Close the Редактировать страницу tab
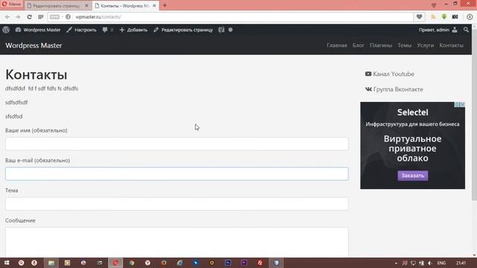The image size is (477, 268). pyautogui.click(x=86, y=6)
